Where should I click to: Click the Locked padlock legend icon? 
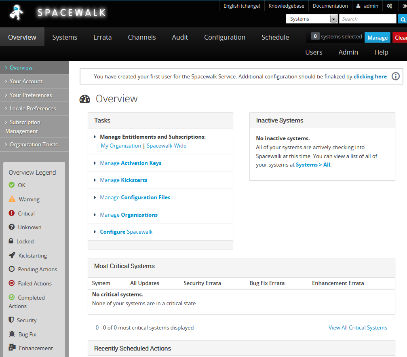(x=11, y=241)
